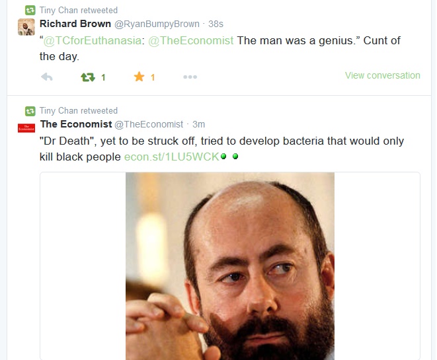The image size is (437, 360).
Task: Open @RyanBumpyBrown handle
Action: [x=157, y=24]
